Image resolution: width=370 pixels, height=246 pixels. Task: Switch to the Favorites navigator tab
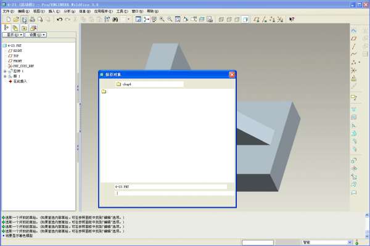(x=24, y=28)
